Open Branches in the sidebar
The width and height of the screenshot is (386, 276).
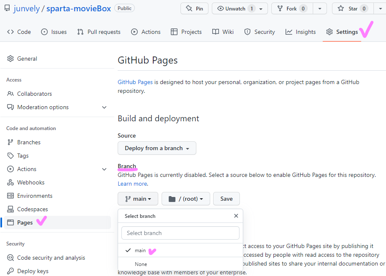click(57, 142)
